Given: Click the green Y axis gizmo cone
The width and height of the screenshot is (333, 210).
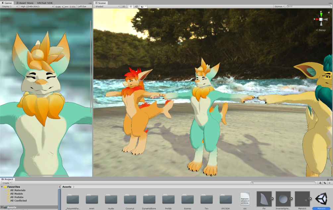Looking at the screenshot, I should pyautogui.click(x=321, y=15).
